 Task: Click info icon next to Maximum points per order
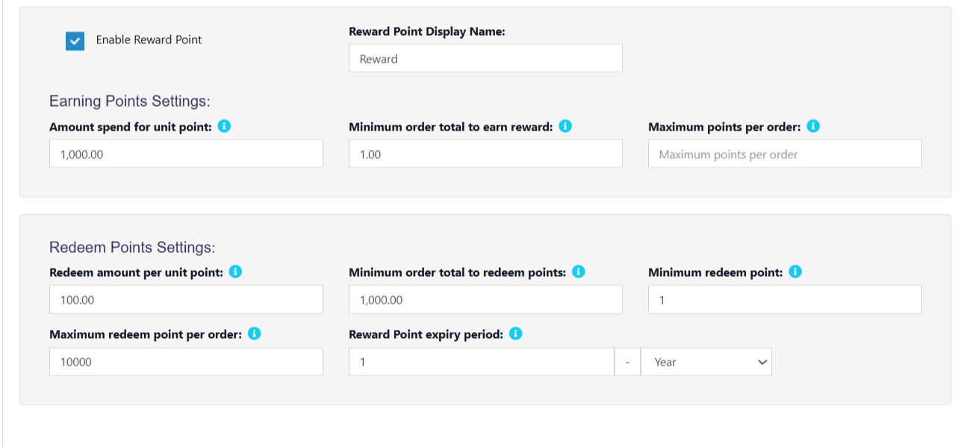[813, 126]
